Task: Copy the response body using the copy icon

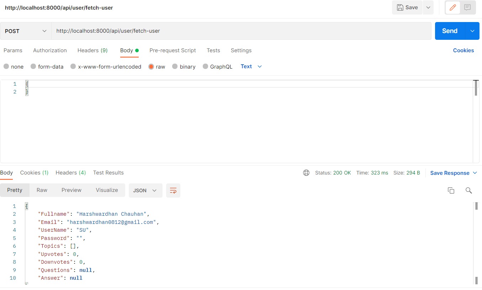Action: click(451, 190)
